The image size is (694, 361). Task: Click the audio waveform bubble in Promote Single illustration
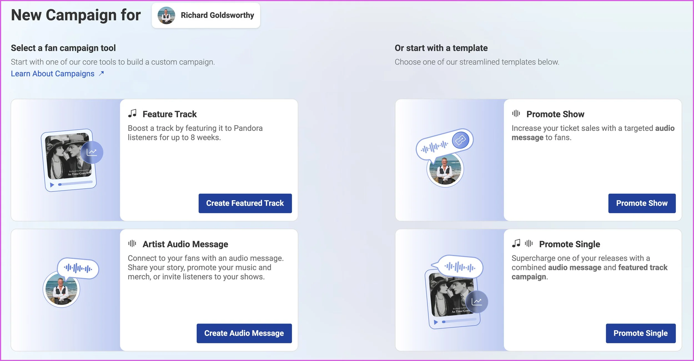pyautogui.click(x=460, y=267)
